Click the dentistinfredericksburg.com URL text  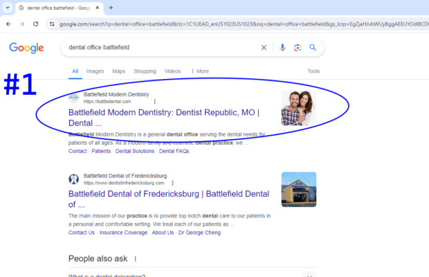coord(124,183)
